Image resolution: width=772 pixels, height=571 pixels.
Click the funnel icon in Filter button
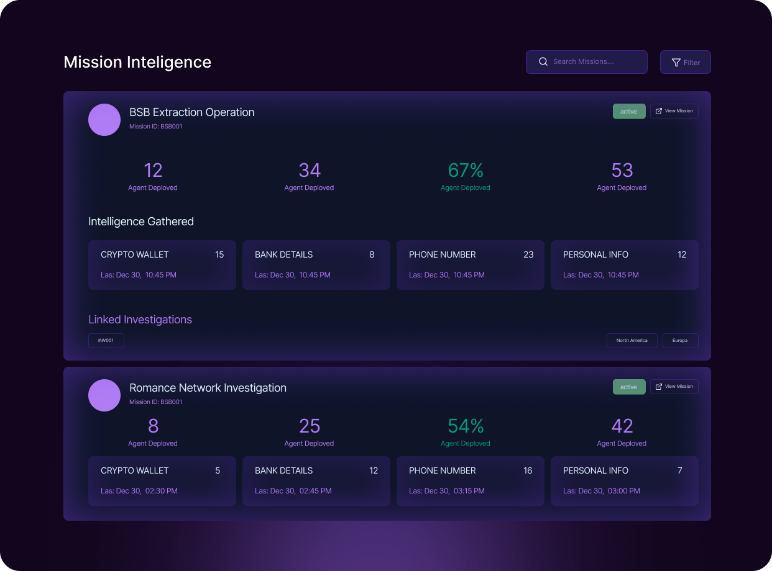click(676, 62)
